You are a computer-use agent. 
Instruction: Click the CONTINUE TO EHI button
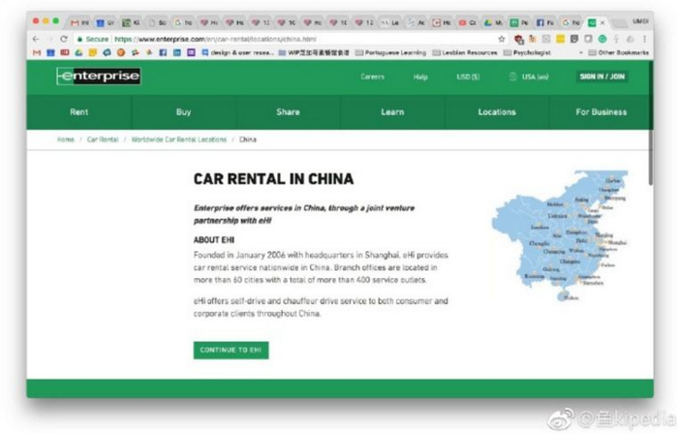231,350
